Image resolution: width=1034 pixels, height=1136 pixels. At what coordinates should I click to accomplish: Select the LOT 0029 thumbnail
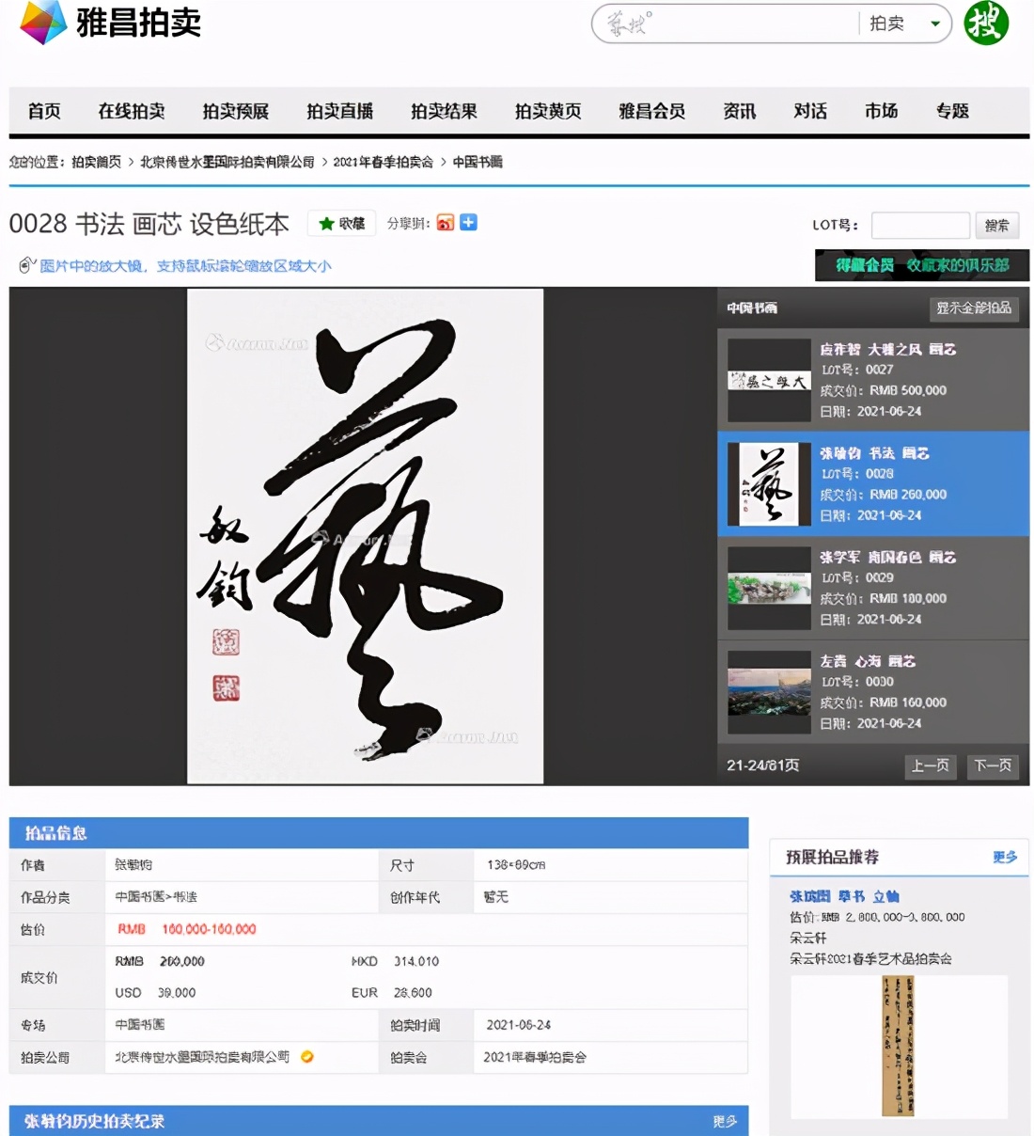[769, 588]
